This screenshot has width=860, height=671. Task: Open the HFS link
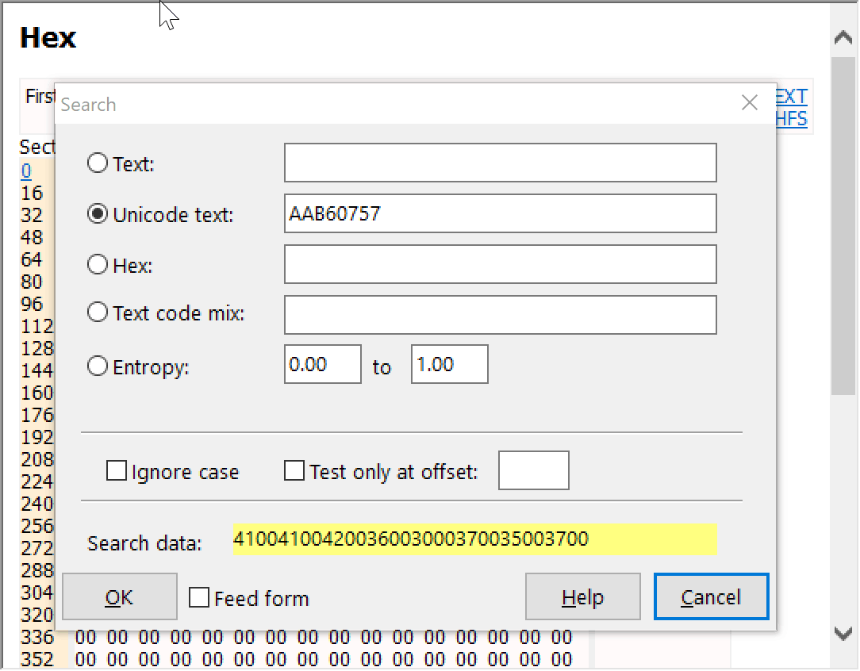(791, 118)
